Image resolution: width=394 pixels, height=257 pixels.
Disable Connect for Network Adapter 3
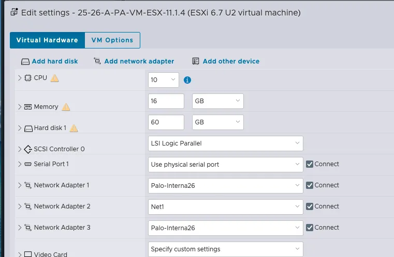point(310,228)
